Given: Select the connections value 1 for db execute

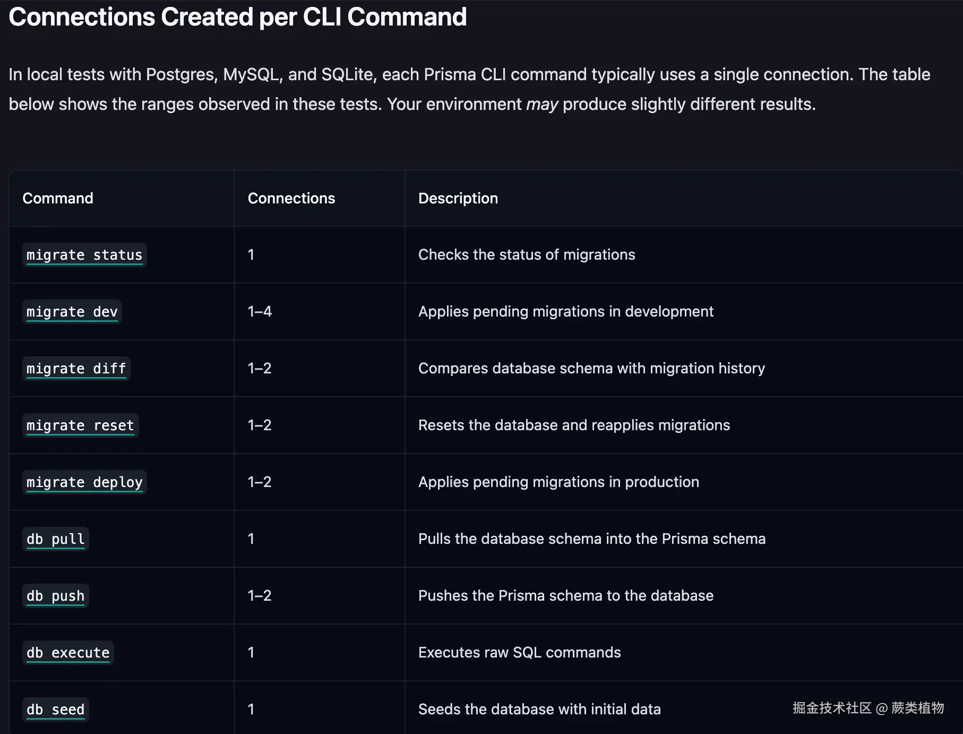Looking at the screenshot, I should pos(251,652).
